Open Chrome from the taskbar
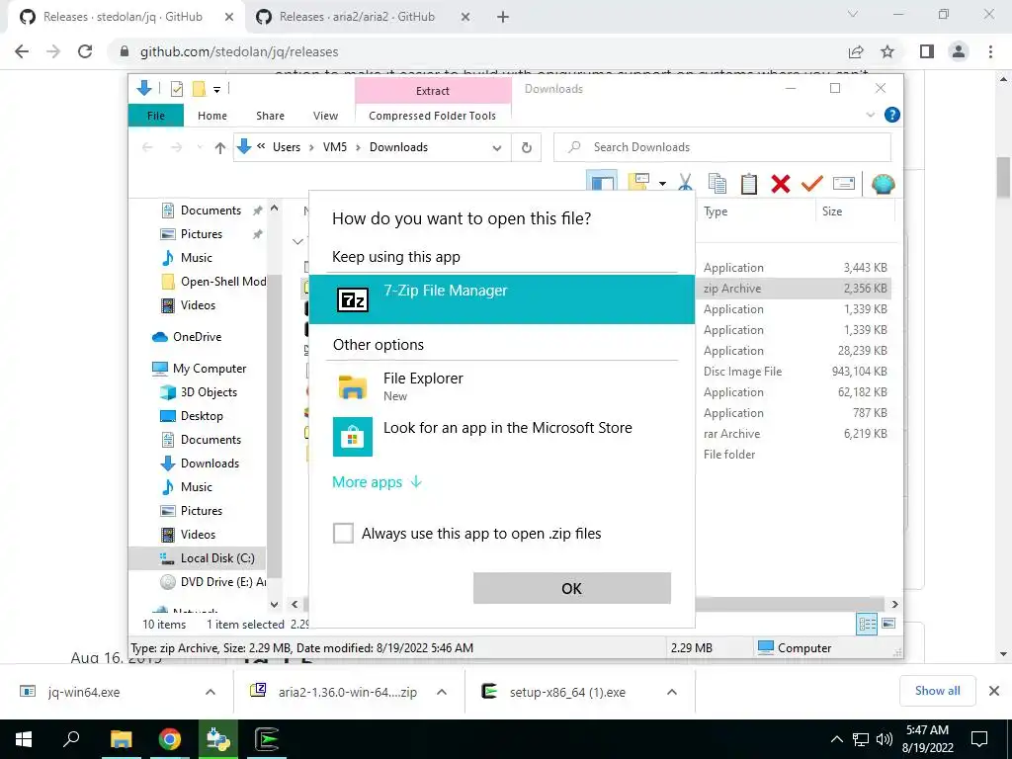The height and width of the screenshot is (759, 1012). (170, 739)
